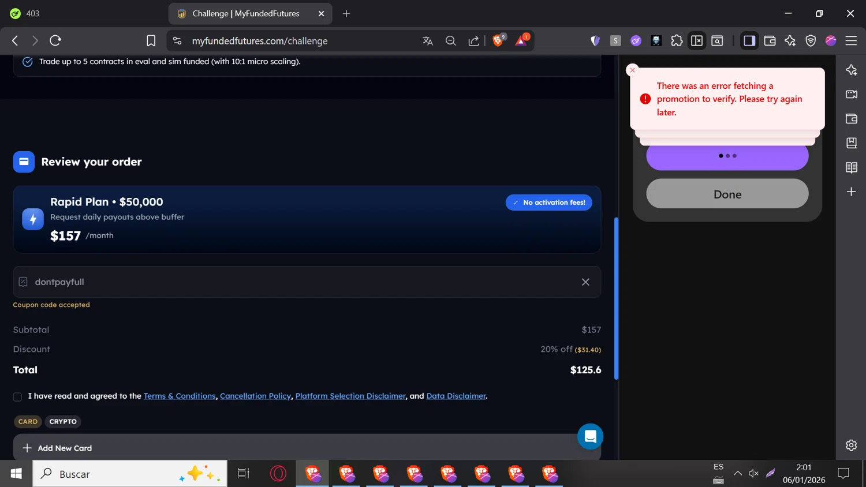Open the Windows notification center

(x=843, y=474)
